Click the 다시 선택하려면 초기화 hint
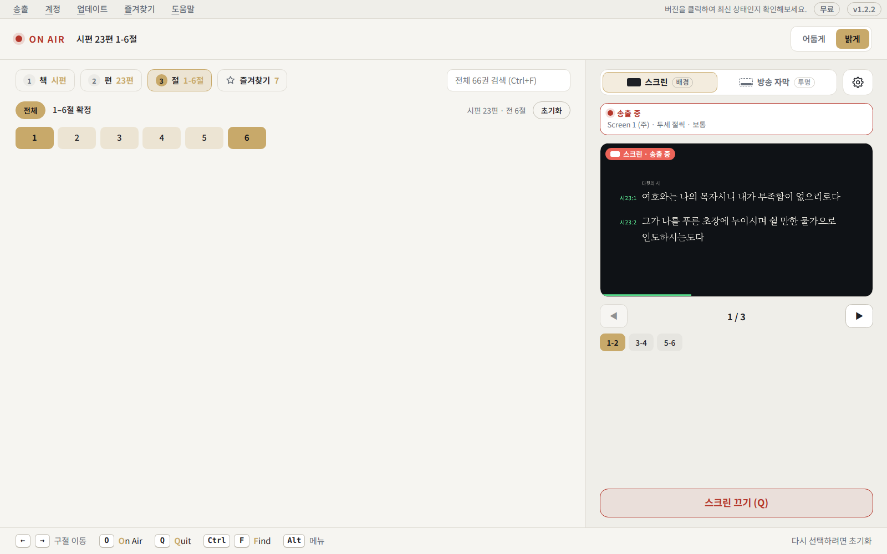Viewport: 887px width, 554px height. (x=832, y=541)
